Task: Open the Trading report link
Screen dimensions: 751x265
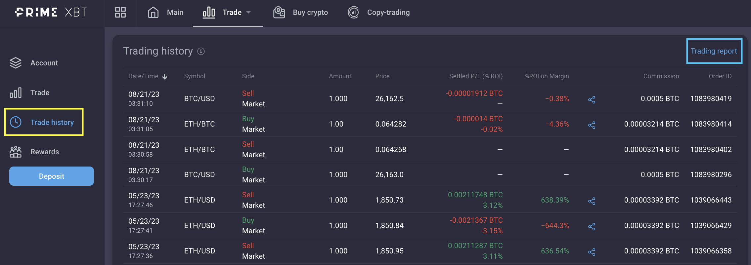Action: click(x=714, y=51)
